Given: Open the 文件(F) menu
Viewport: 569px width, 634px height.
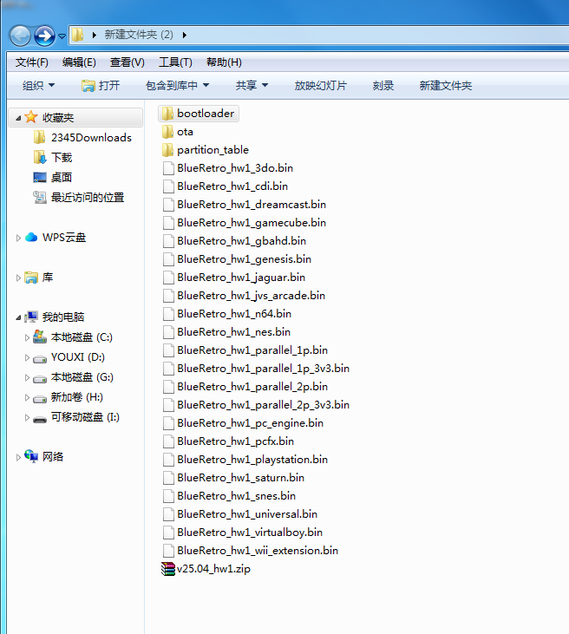Looking at the screenshot, I should (x=31, y=62).
